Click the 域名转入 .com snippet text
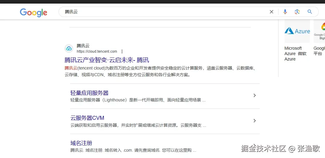This screenshot has height=158, width=325. coord(133,150)
